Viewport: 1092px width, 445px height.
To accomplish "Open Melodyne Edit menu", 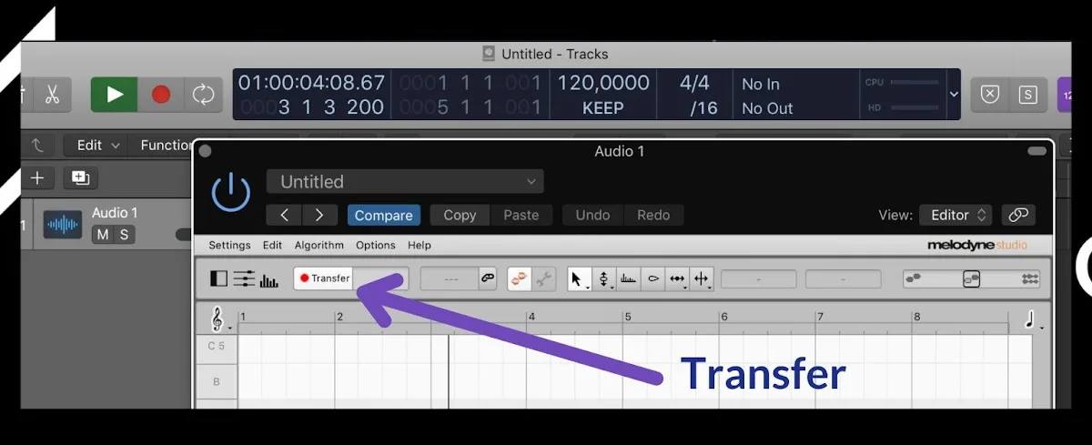I will tap(272, 245).
